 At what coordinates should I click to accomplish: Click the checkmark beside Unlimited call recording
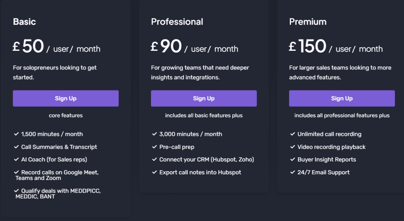[293, 134]
